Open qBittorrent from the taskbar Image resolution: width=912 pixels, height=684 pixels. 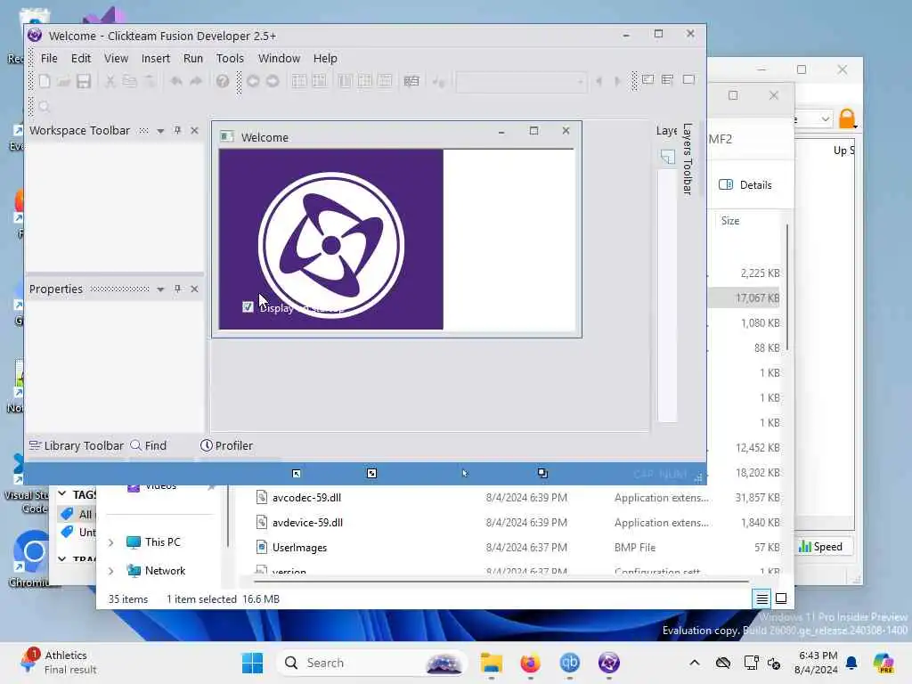(569, 663)
